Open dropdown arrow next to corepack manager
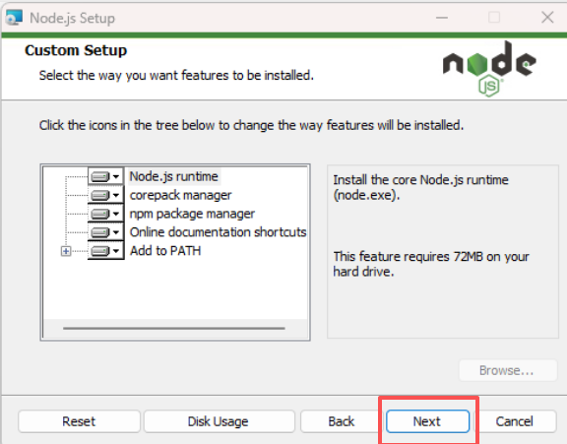Image resolution: width=567 pixels, height=444 pixels. [x=116, y=195]
